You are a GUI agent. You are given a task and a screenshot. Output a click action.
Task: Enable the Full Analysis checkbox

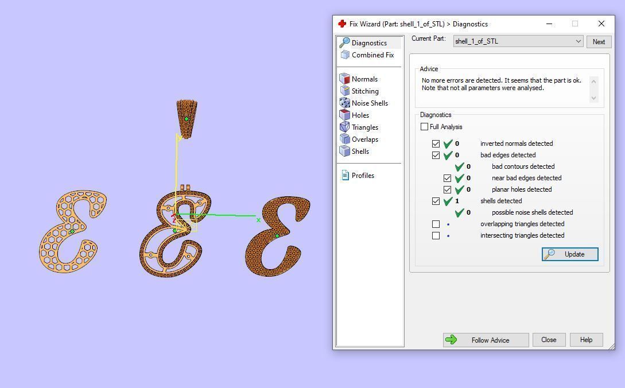coord(424,127)
